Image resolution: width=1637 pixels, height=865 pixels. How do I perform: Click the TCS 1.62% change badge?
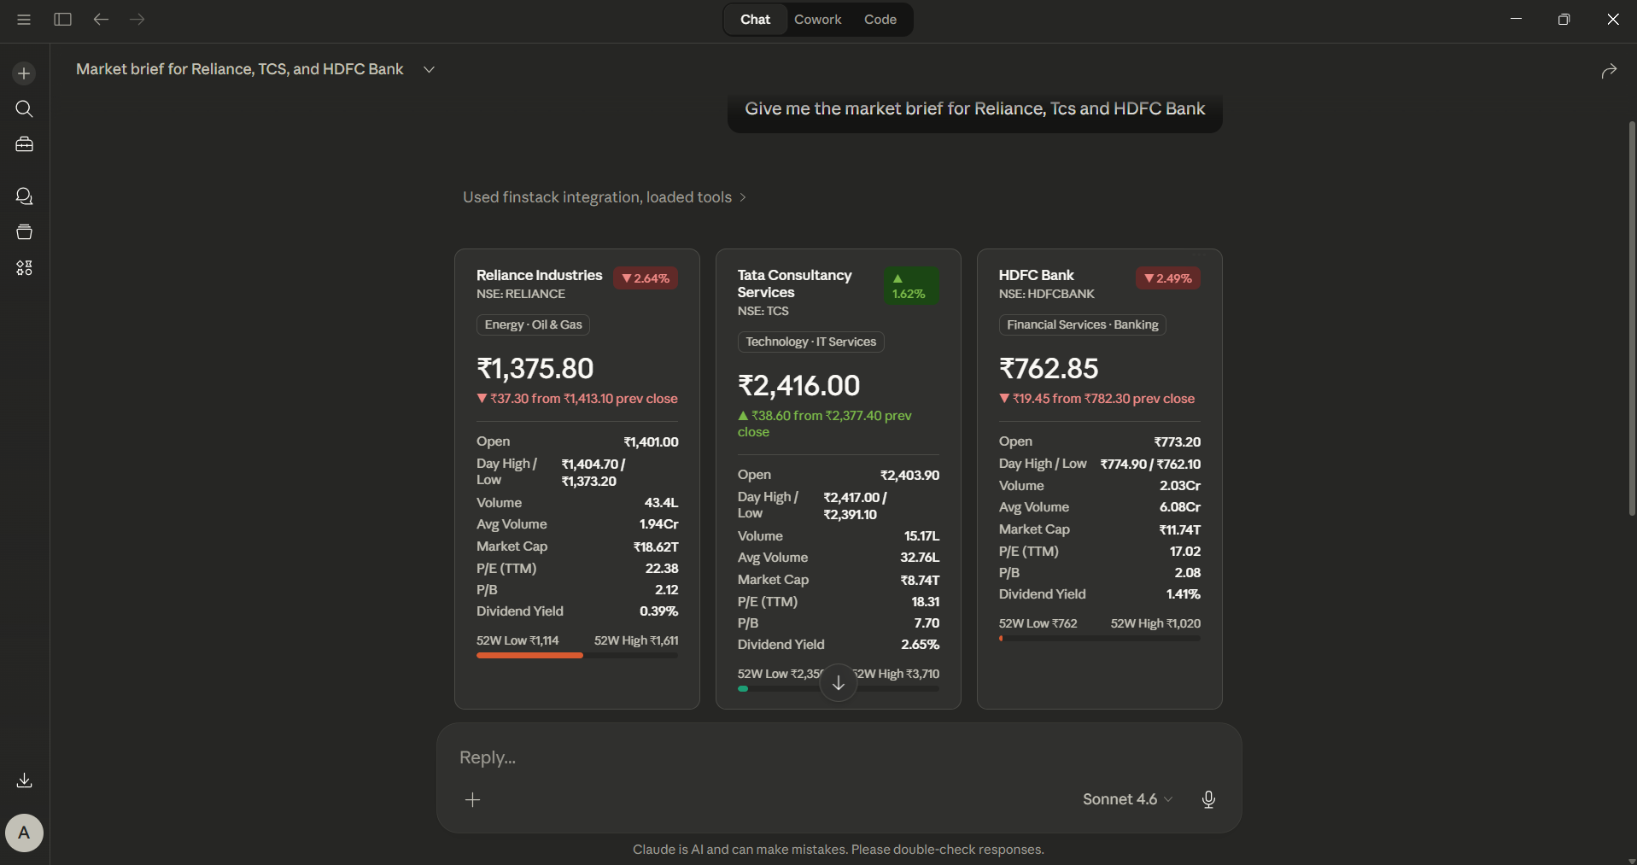point(910,285)
